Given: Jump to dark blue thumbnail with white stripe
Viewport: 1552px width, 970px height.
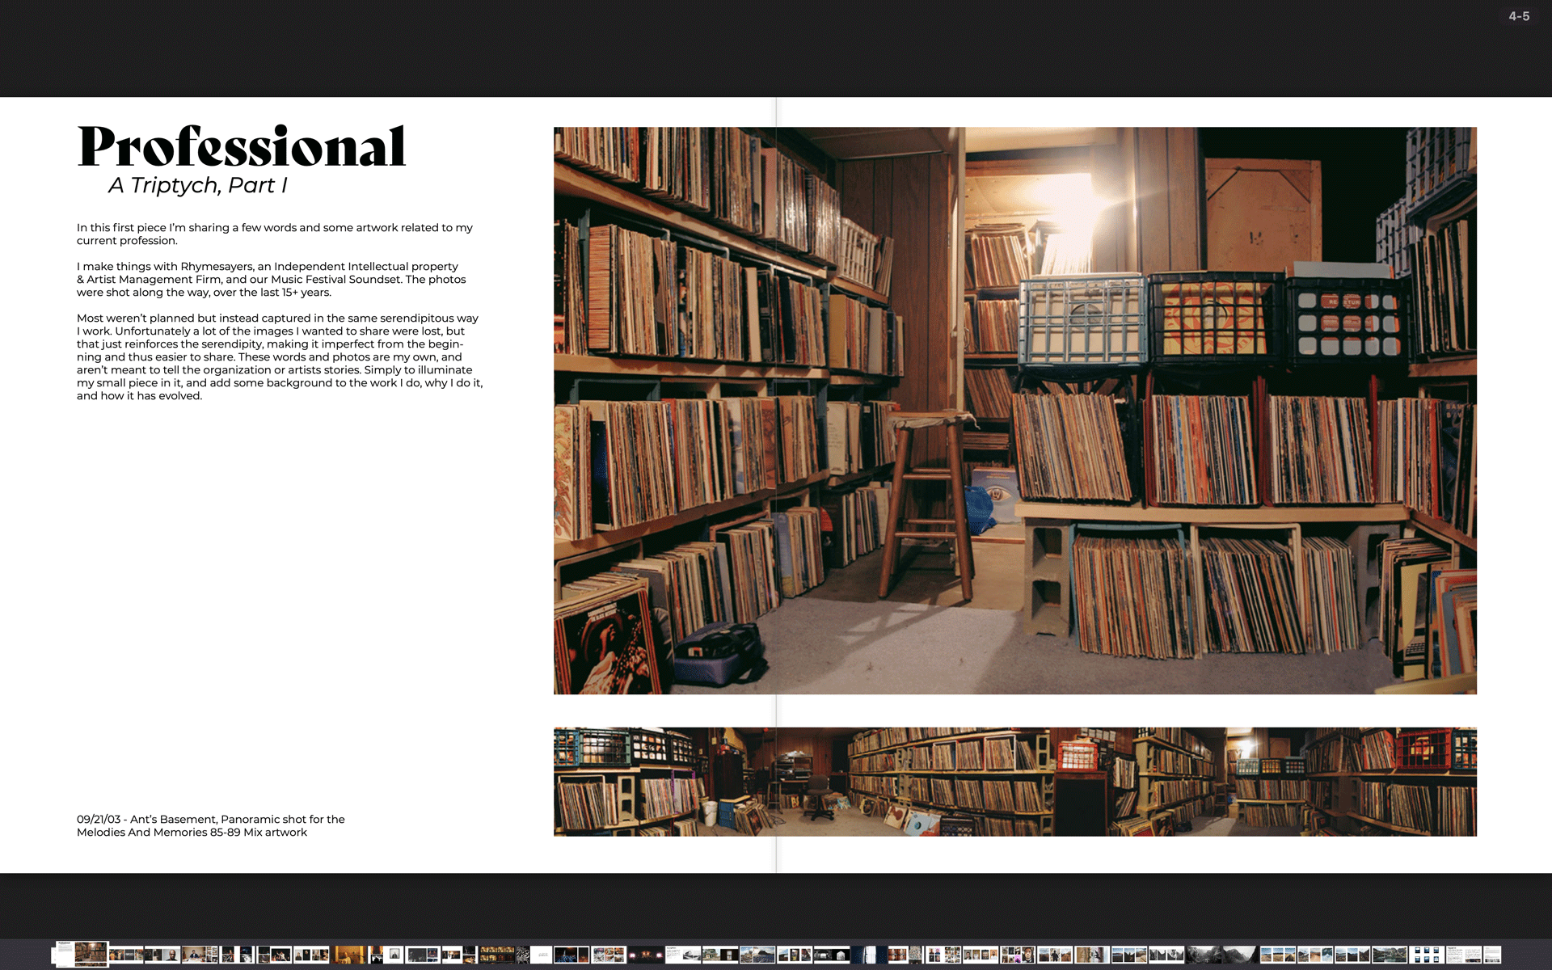Looking at the screenshot, I should click(869, 955).
